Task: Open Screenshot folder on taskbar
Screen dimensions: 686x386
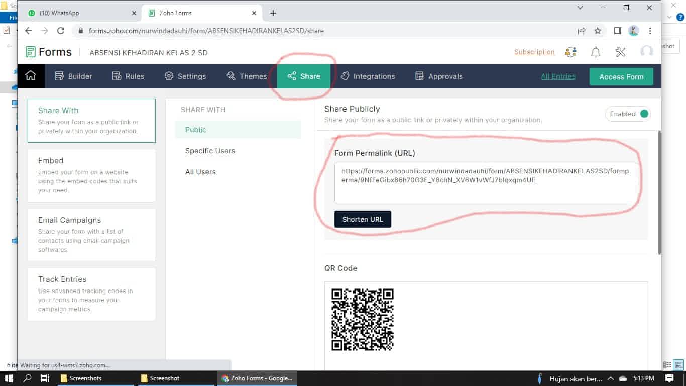Action: coord(175,378)
